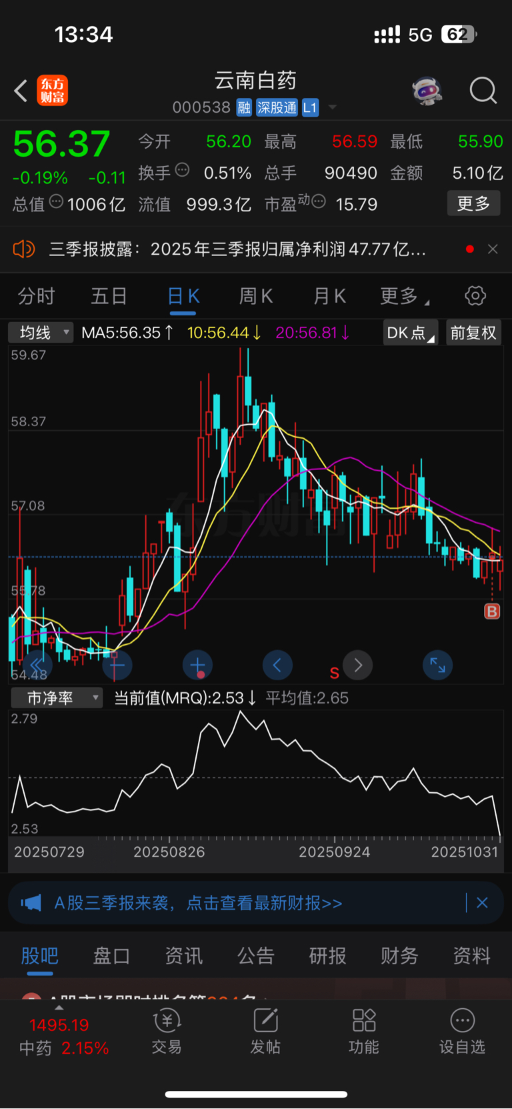512x1109 pixels.
Task: Switch to 公告 tab
Action: point(255,956)
